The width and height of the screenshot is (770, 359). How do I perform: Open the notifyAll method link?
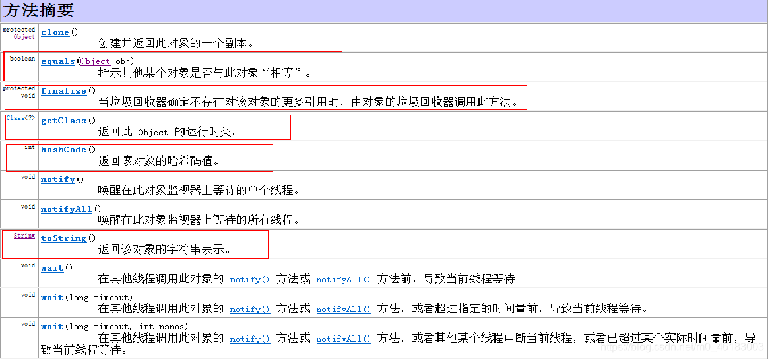tap(67, 209)
